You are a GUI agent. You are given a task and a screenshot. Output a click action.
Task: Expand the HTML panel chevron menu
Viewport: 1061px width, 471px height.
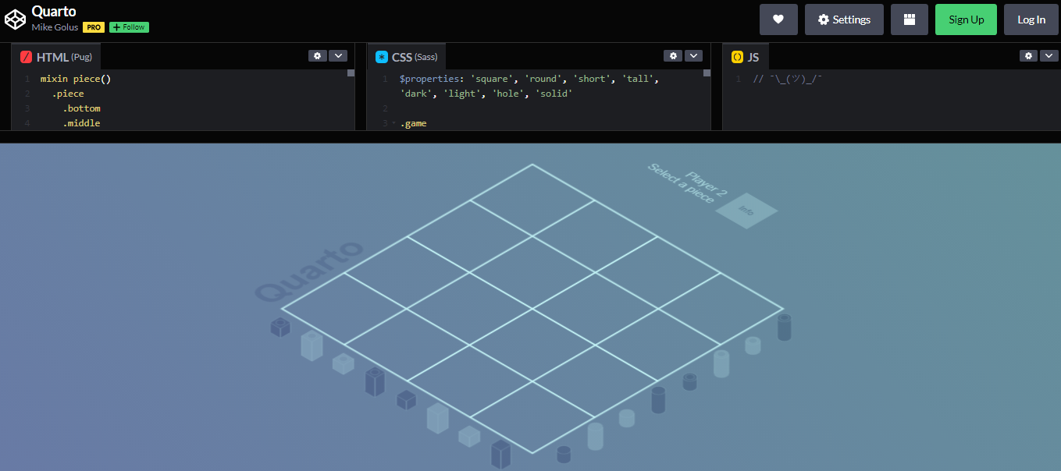338,55
